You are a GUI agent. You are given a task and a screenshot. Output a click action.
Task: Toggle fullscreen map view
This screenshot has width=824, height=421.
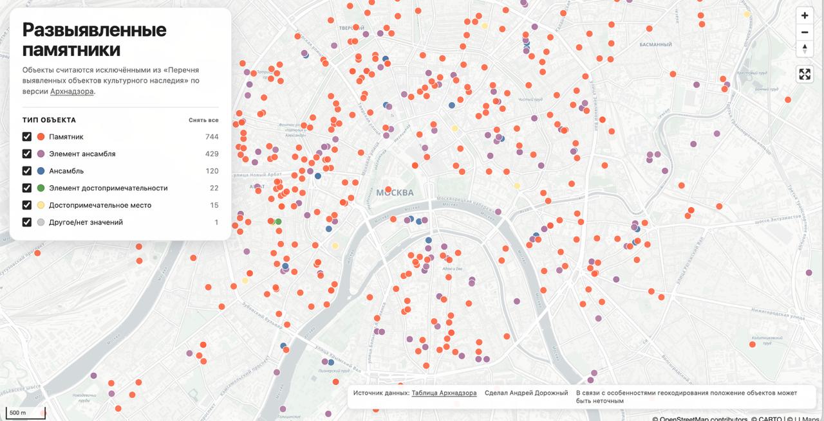805,74
